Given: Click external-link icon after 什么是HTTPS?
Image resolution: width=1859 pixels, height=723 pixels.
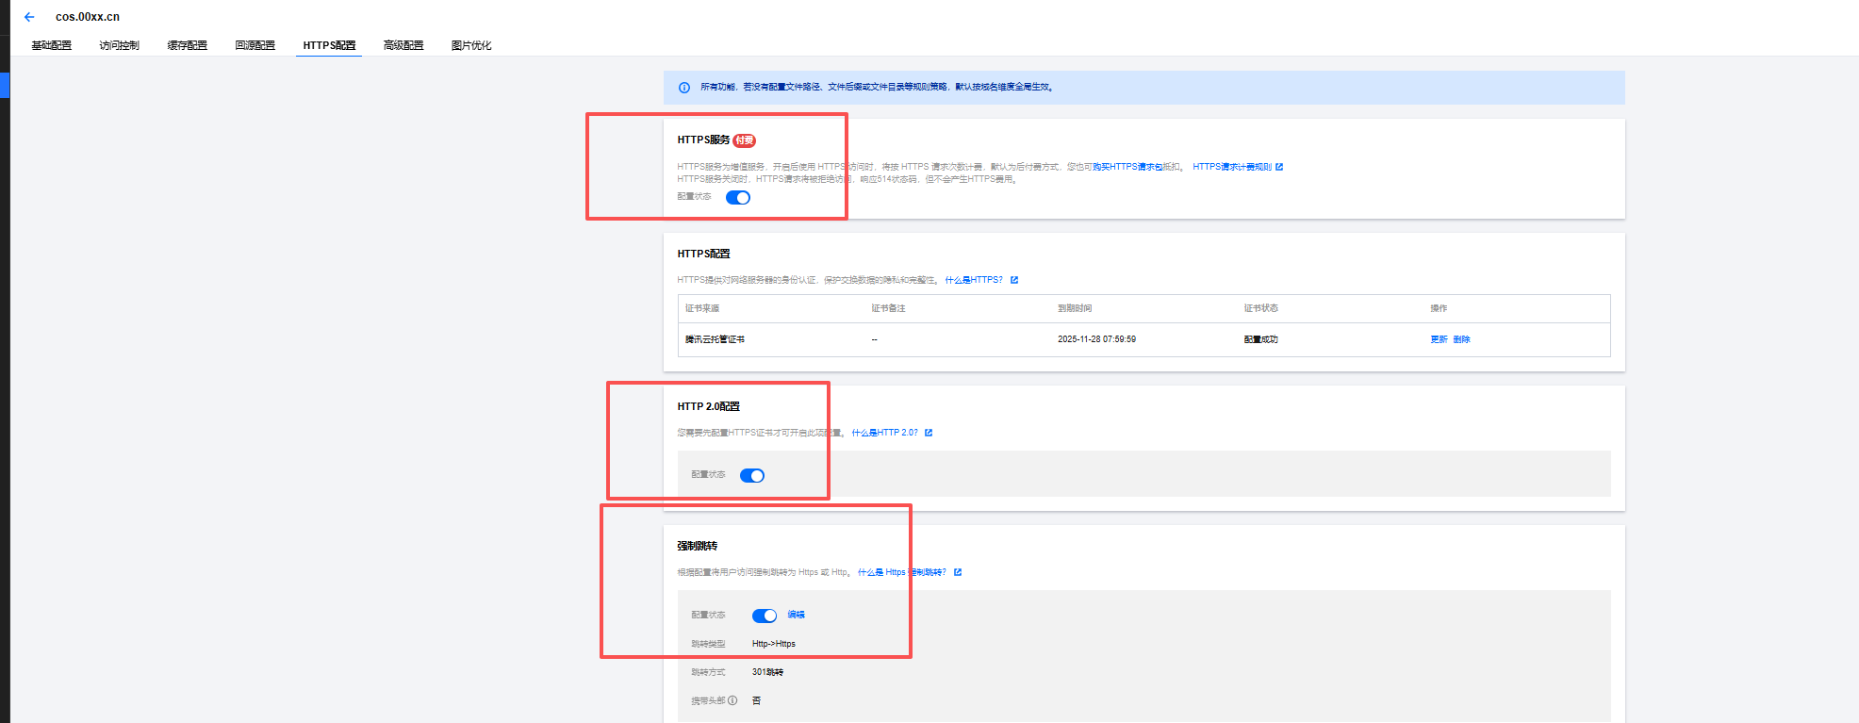Looking at the screenshot, I should pos(1014,280).
